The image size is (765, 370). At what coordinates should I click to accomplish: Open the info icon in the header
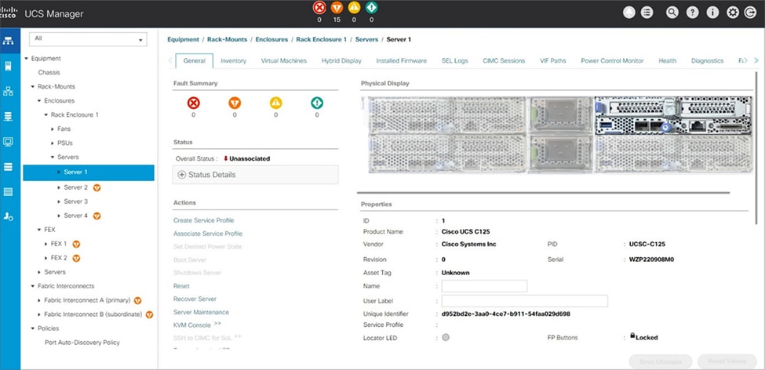712,13
